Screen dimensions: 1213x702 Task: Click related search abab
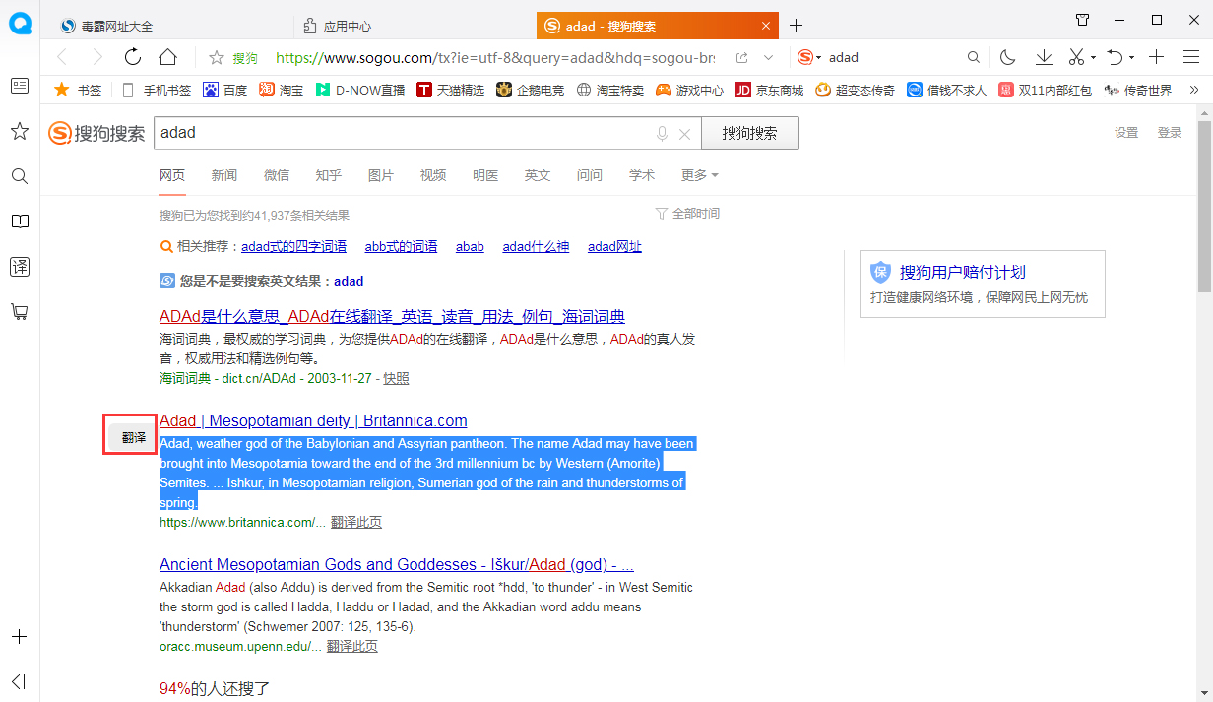pos(470,247)
